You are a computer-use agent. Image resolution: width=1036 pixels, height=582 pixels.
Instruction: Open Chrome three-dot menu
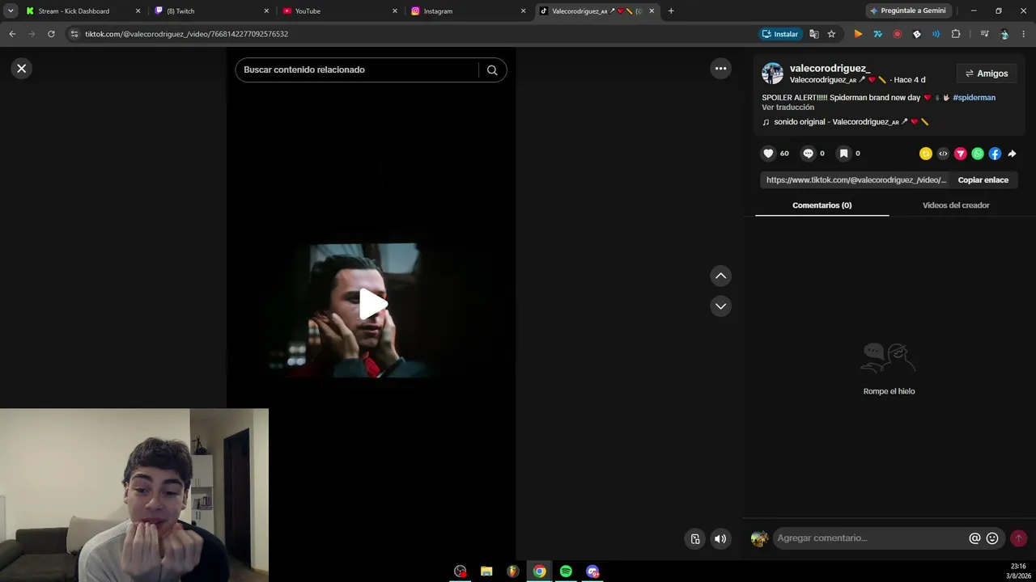1024,34
